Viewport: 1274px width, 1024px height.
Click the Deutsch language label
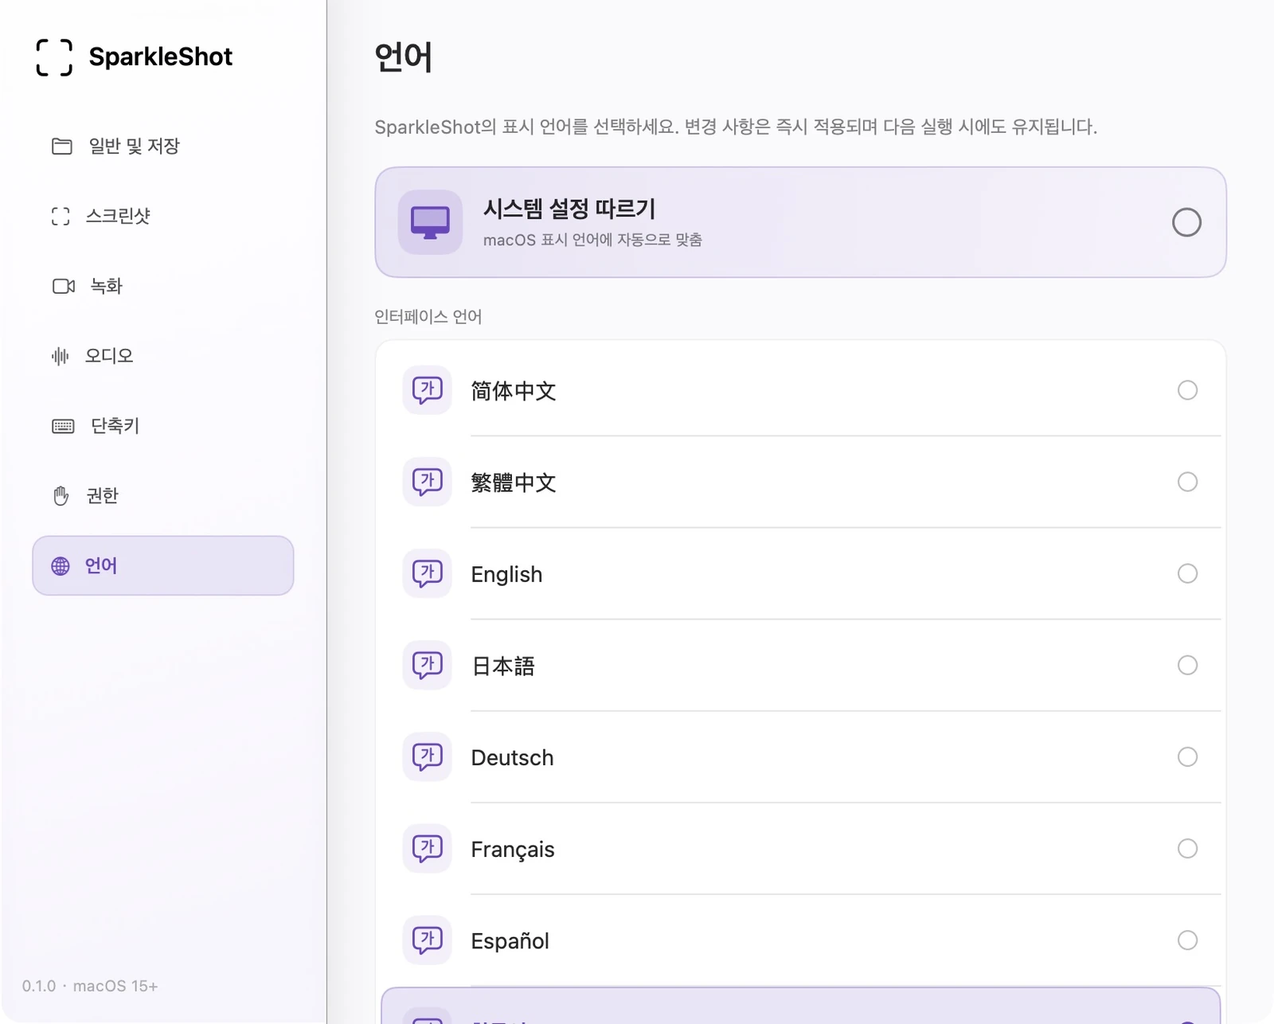512,757
